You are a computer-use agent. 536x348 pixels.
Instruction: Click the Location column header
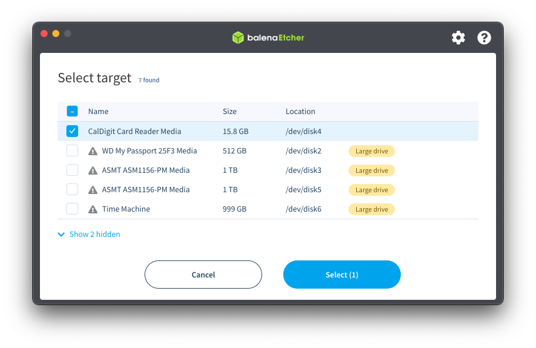300,112
